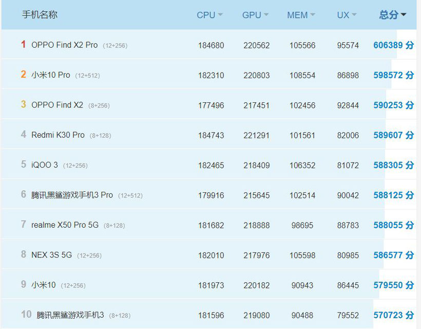Click rank number 2 badge
421x329 pixels.
coord(24,74)
